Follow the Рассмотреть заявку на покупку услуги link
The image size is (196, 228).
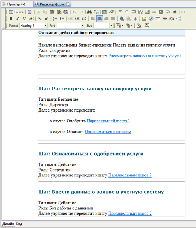pyautogui.click(x=144, y=56)
